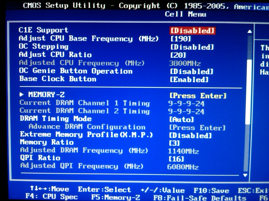The image size is (269, 201).
Task: Click the Cell Menu title
Action: (x=186, y=14)
